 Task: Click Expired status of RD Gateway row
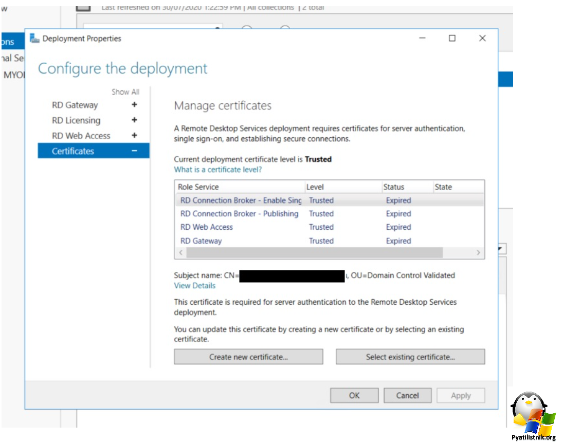pyautogui.click(x=398, y=241)
